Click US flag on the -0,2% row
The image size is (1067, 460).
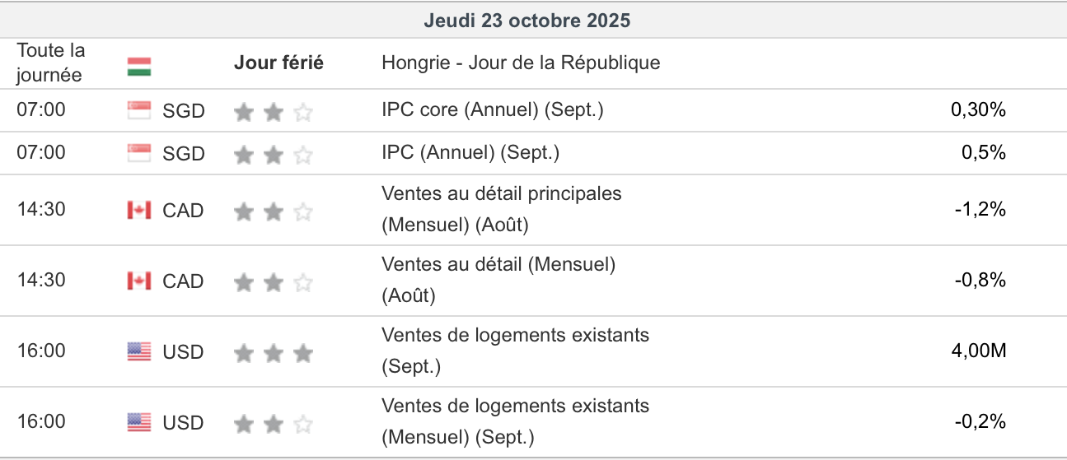[139, 423]
